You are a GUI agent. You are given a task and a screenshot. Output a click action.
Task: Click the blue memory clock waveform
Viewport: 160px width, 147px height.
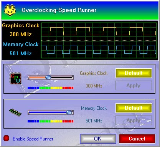tap(99, 50)
